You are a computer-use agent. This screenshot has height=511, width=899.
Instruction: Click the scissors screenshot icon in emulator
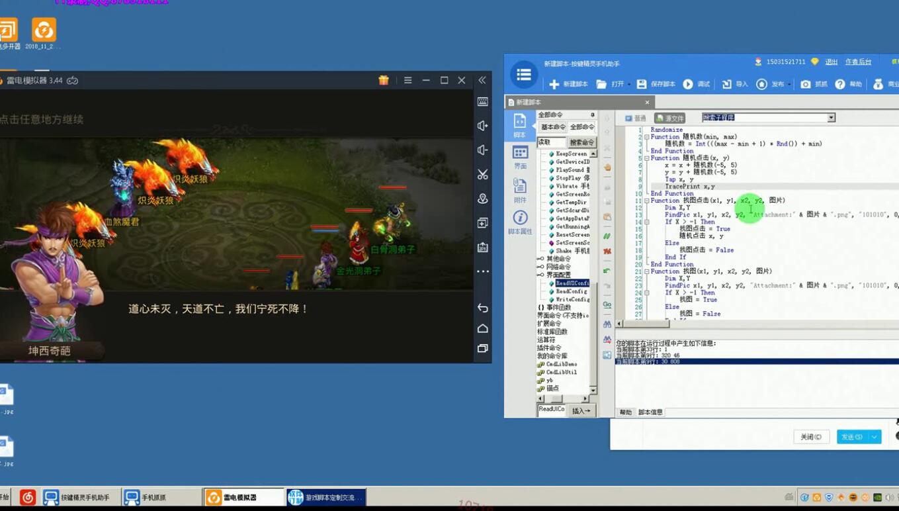(x=483, y=174)
